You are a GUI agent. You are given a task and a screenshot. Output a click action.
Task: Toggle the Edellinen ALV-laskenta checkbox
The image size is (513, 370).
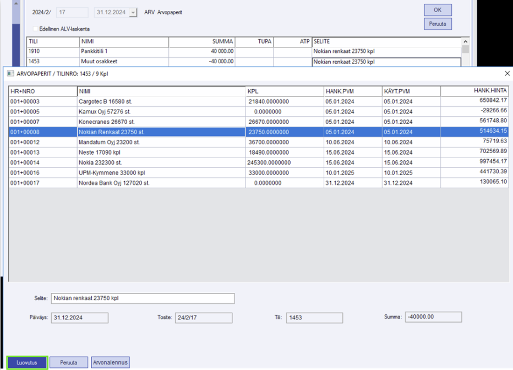tap(36, 29)
